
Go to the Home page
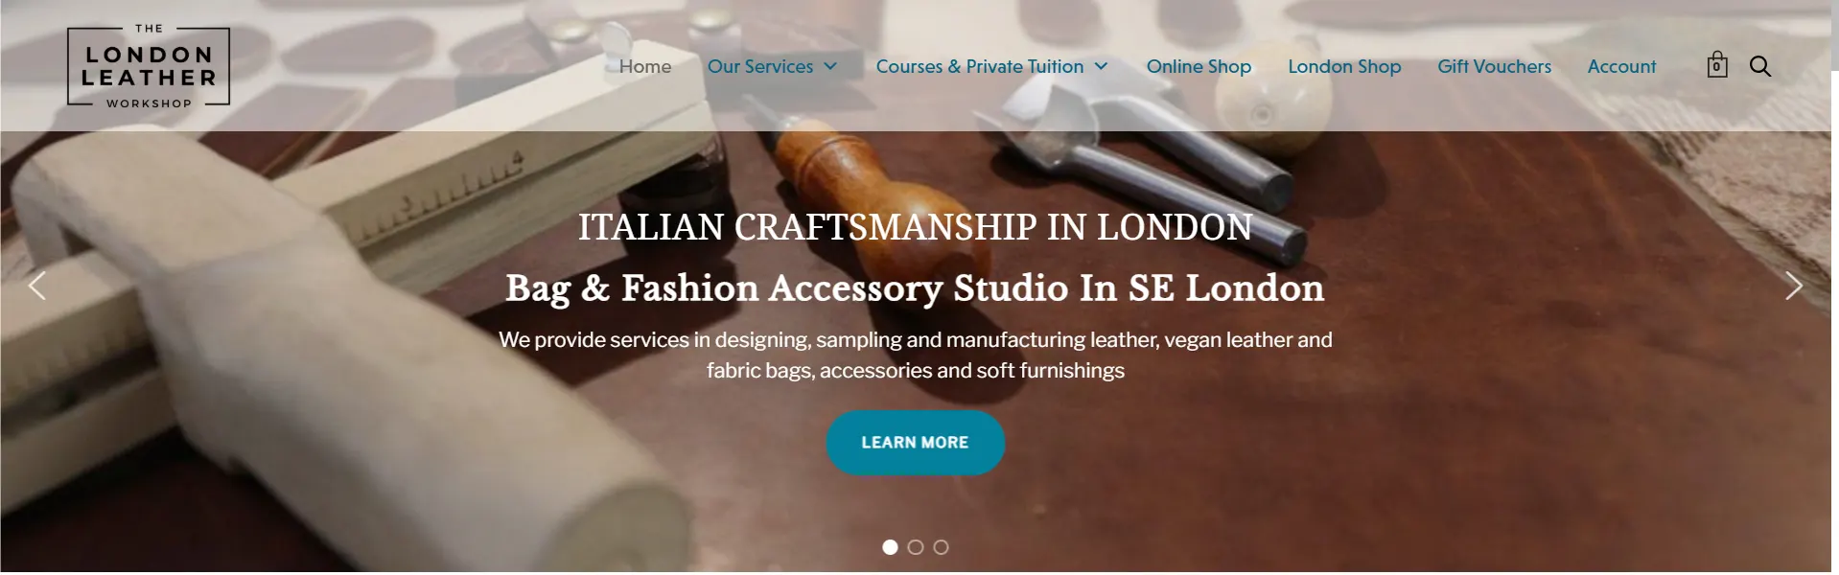pos(645,66)
